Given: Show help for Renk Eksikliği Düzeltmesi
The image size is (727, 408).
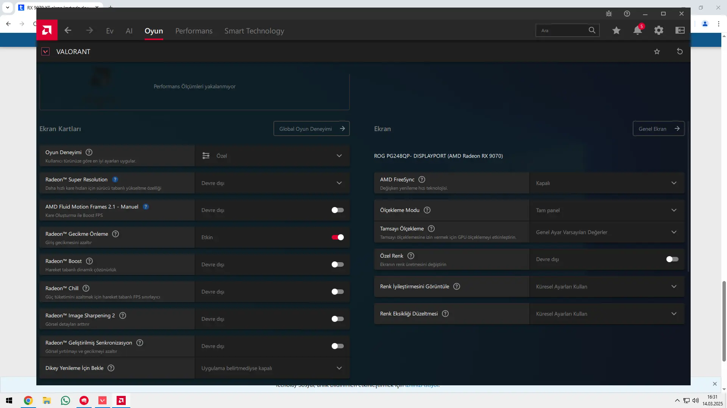Looking at the screenshot, I should pos(445,314).
